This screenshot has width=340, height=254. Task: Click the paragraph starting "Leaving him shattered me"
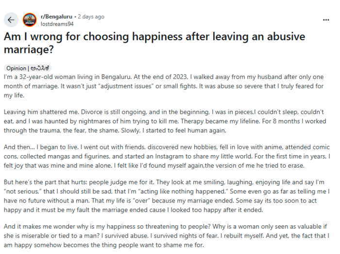pyautogui.click(x=165, y=121)
